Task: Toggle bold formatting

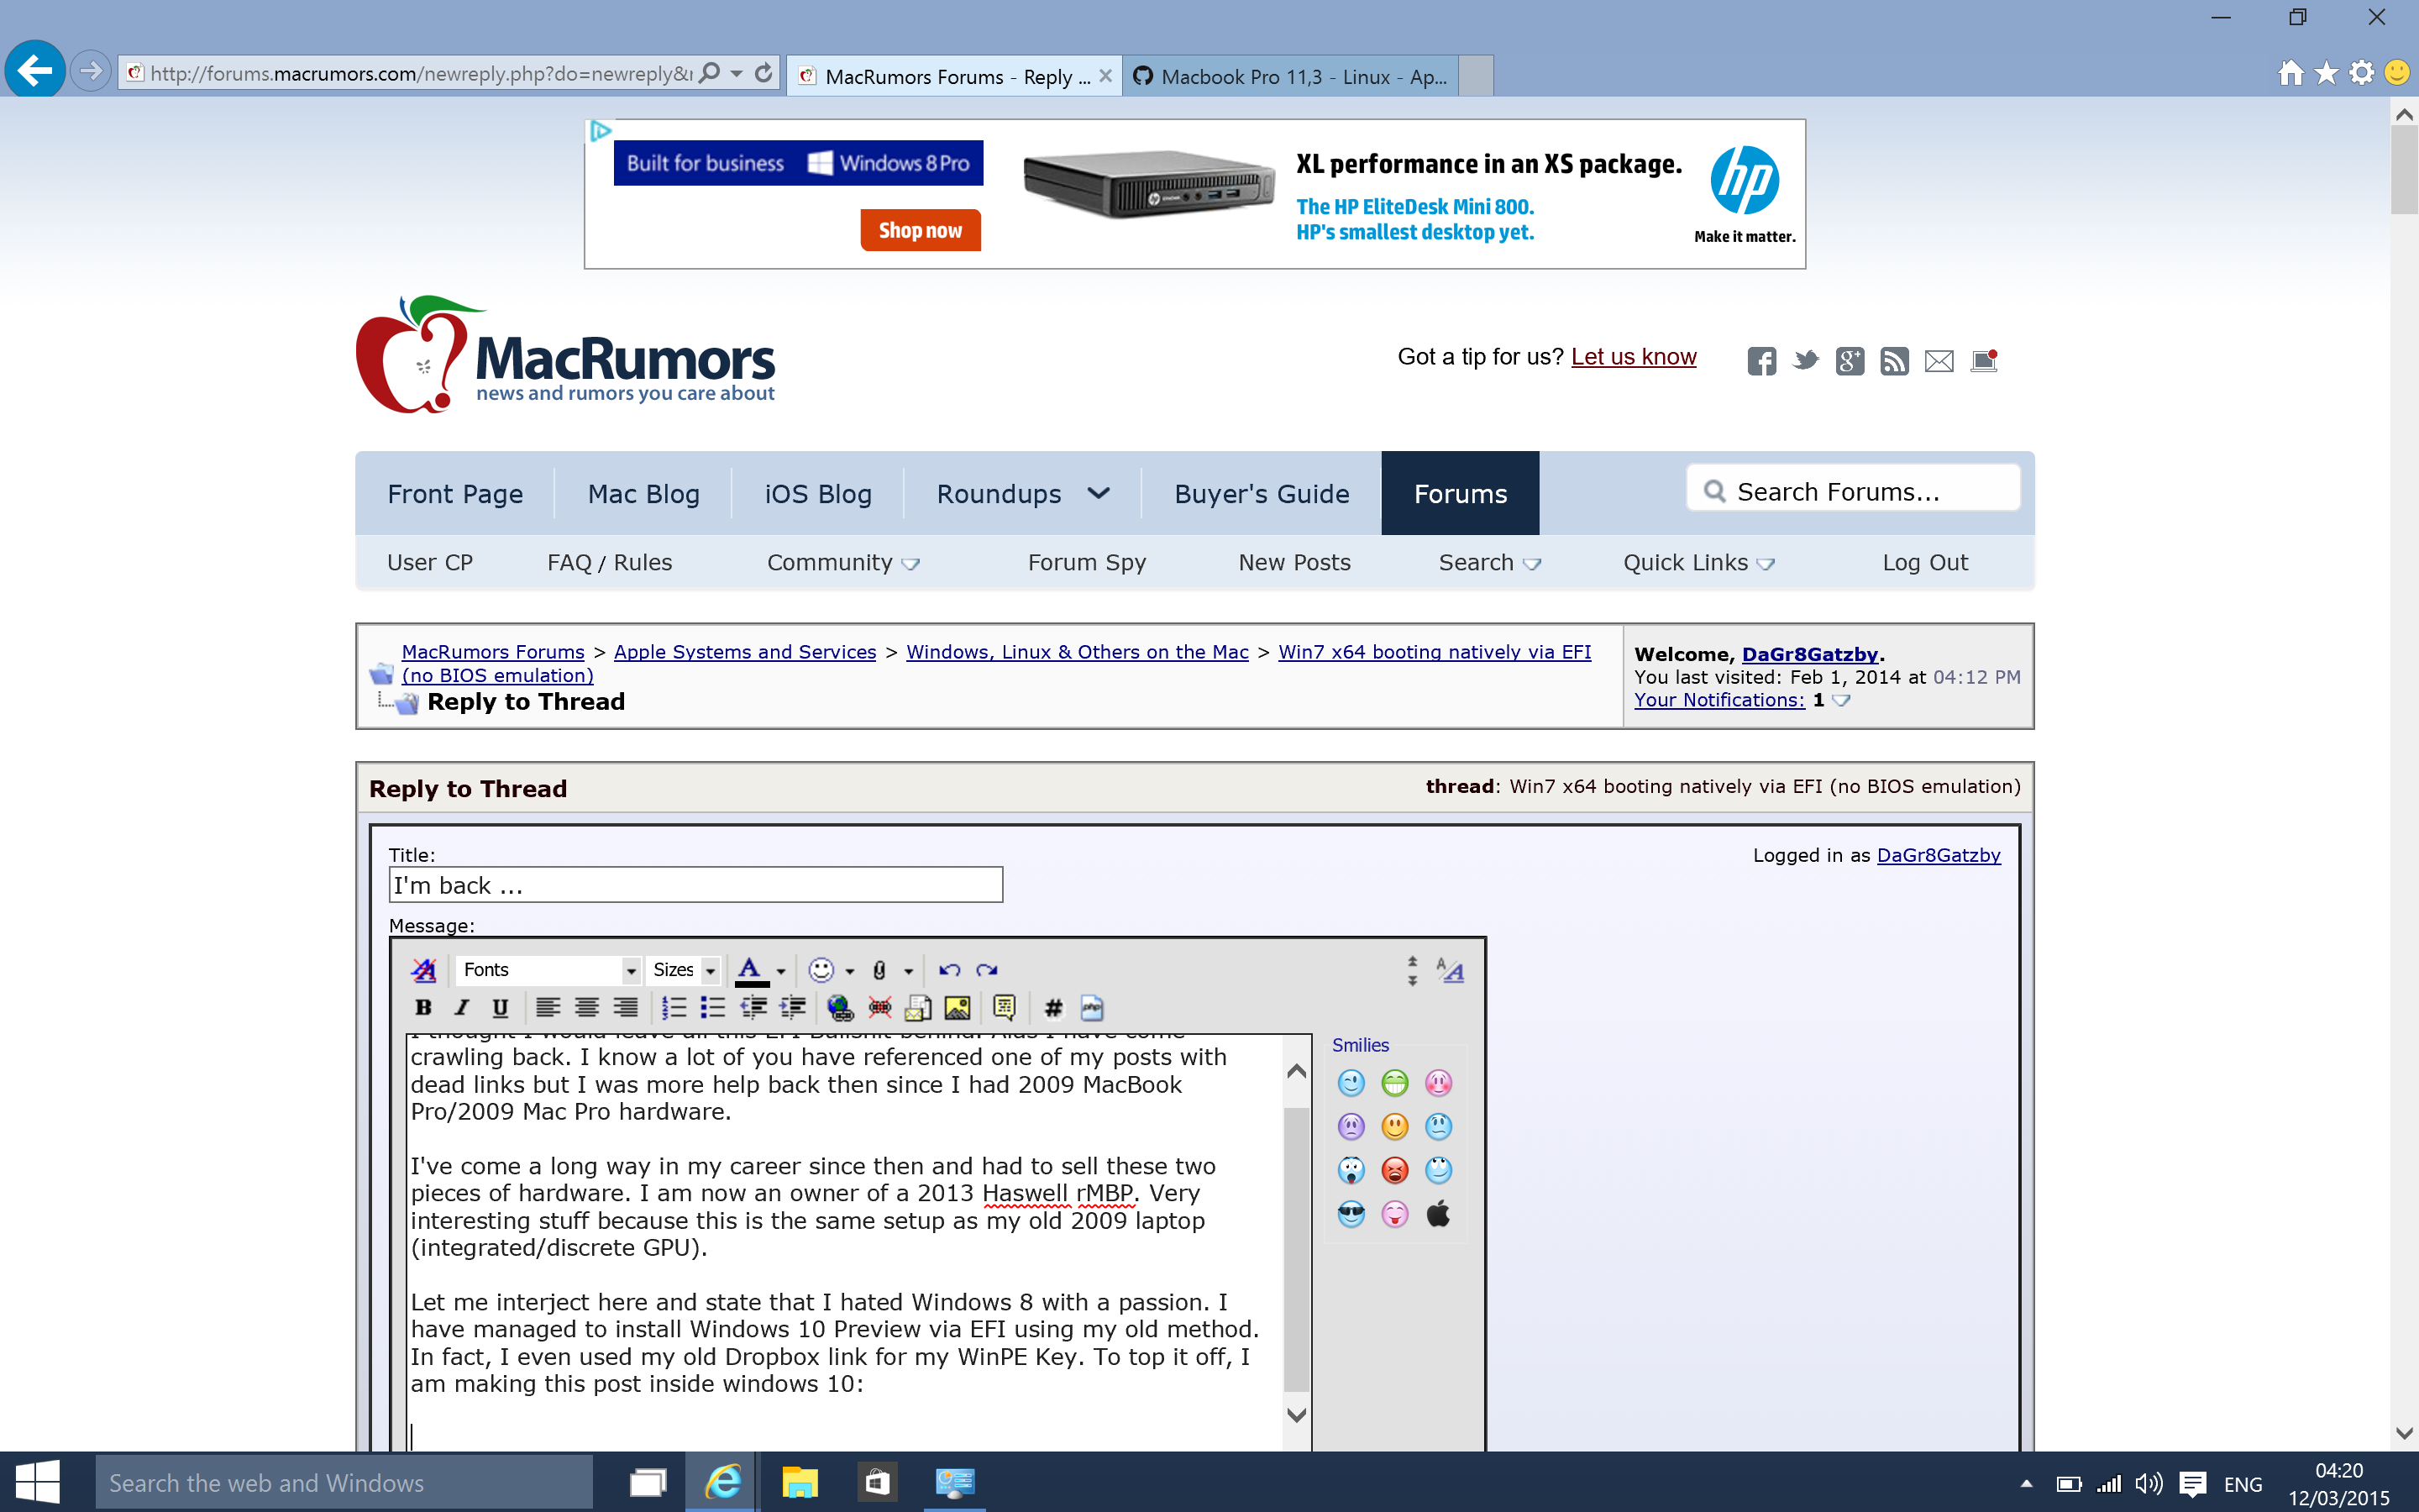Action: pyautogui.click(x=422, y=1008)
